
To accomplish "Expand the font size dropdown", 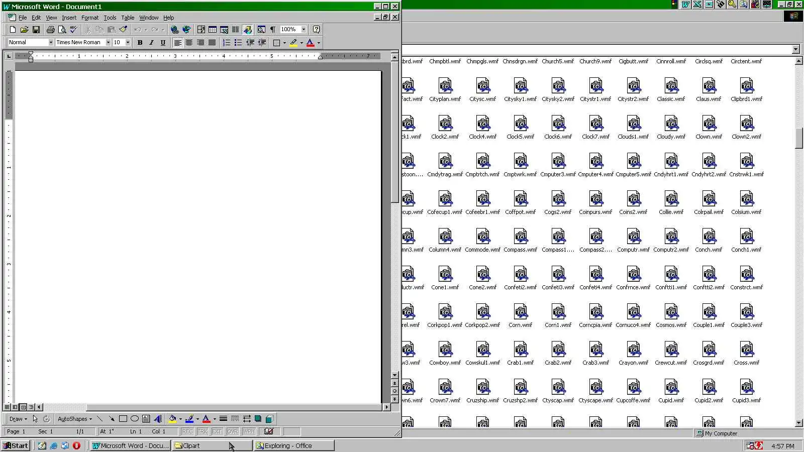I will pyautogui.click(x=128, y=43).
